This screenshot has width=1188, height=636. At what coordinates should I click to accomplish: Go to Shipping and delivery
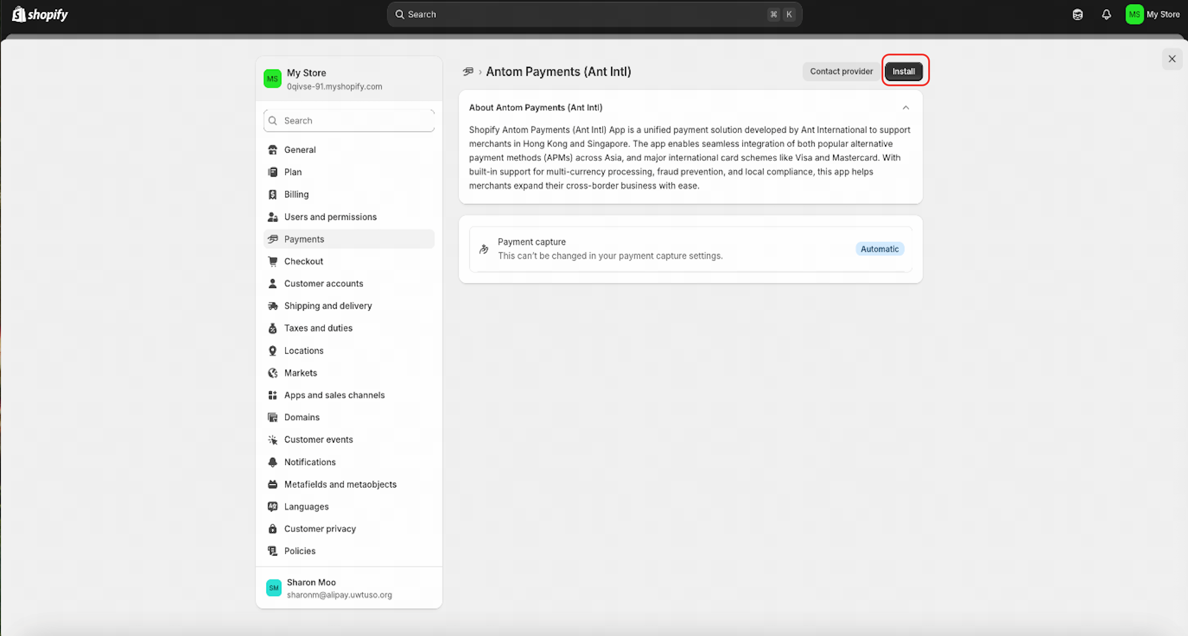(x=349, y=306)
